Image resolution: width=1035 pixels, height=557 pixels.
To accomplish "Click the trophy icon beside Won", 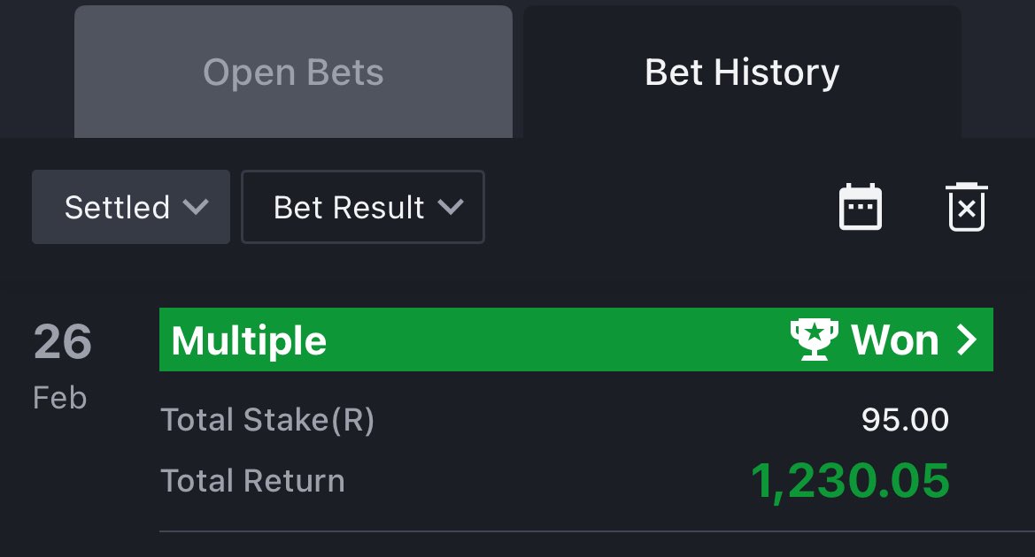I will click(815, 340).
